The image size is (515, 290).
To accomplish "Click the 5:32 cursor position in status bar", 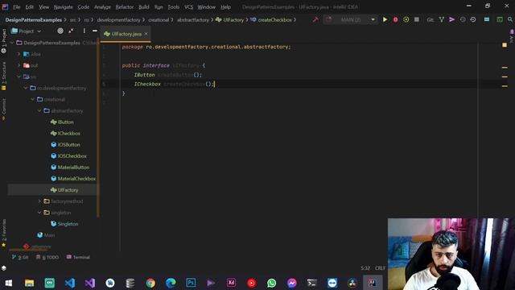I will click(x=365, y=268).
